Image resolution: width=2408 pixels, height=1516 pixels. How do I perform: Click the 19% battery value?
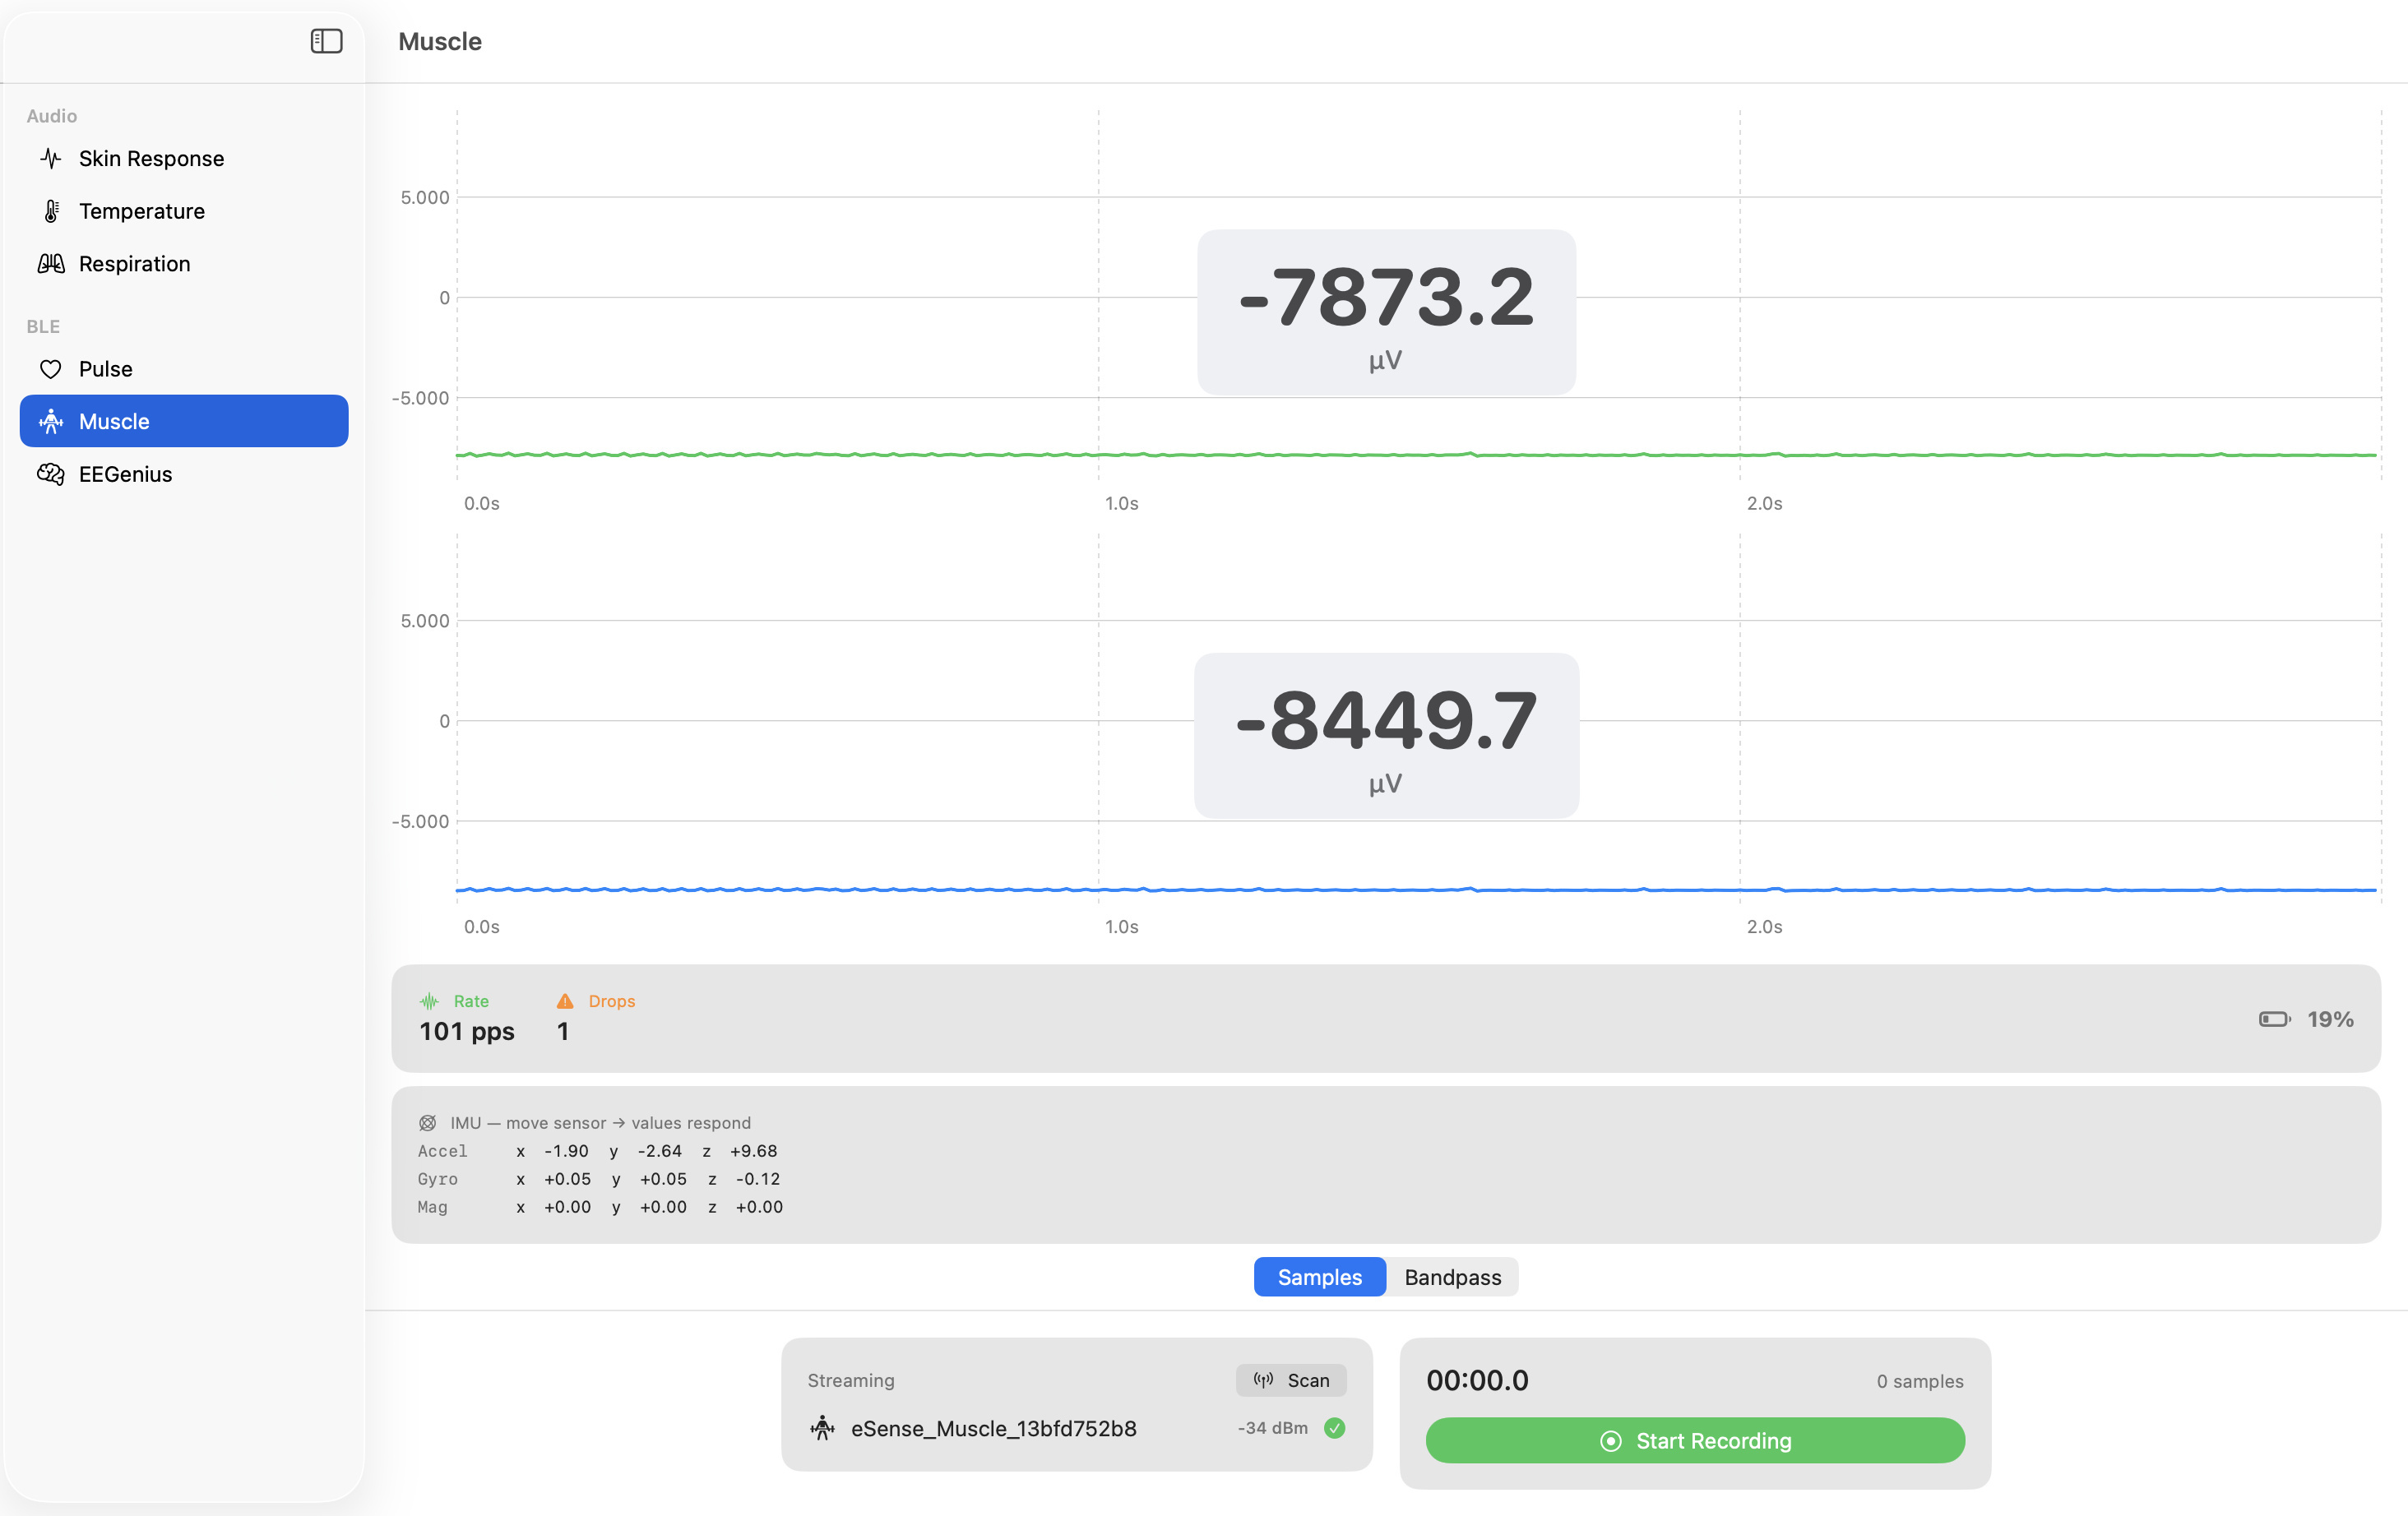tap(2331, 1019)
